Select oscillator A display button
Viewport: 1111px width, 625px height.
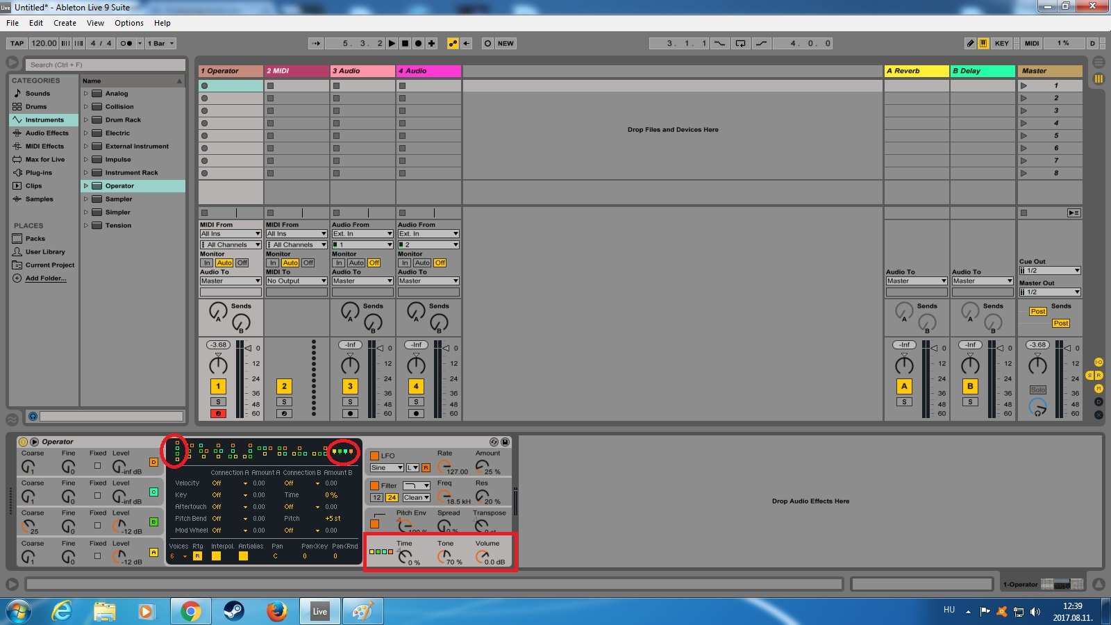[153, 553]
